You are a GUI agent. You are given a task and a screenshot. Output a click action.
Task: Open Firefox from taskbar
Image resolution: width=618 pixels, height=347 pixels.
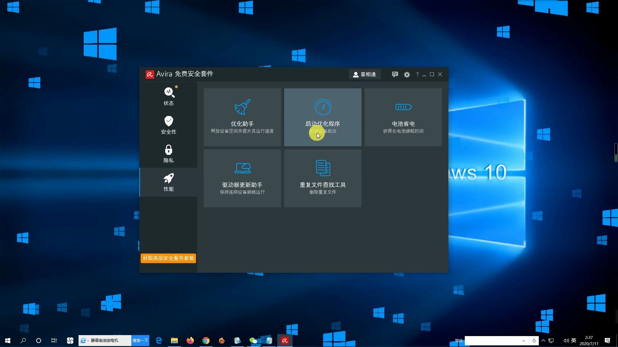(x=190, y=340)
